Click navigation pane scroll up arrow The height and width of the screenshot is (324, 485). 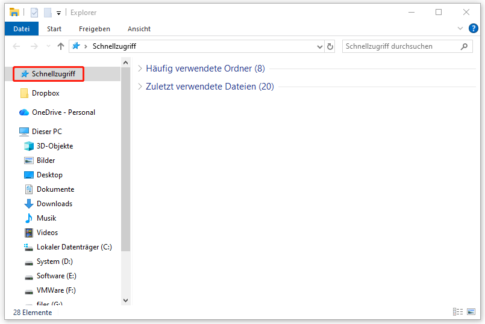point(125,63)
